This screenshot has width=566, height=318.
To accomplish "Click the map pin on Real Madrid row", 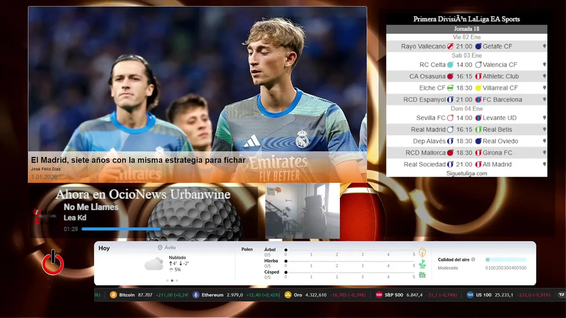I will [x=544, y=129].
